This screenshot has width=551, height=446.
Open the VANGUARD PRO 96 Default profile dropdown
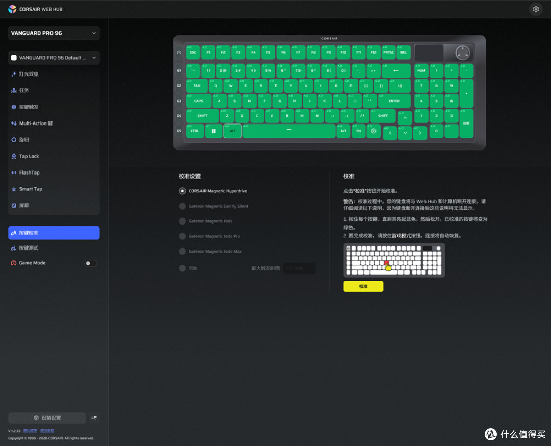coord(54,58)
